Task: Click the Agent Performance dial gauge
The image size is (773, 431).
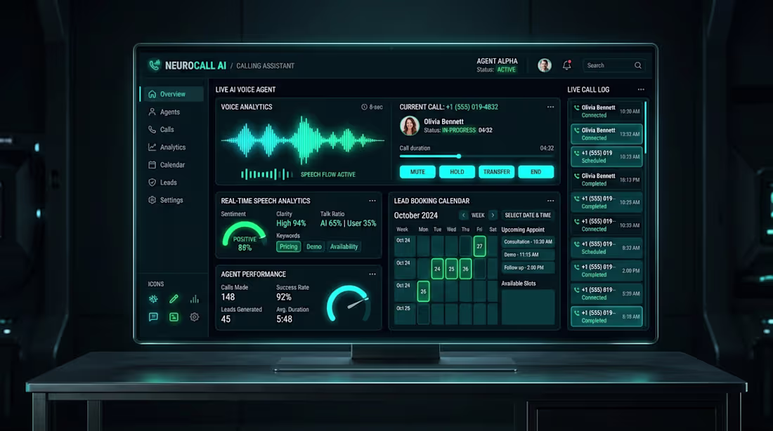Action: (x=349, y=303)
